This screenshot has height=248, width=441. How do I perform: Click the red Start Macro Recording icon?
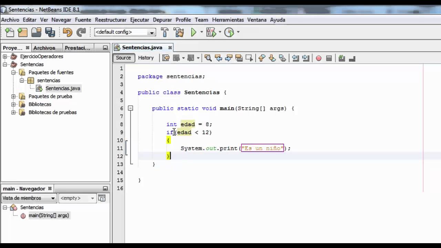319,58
